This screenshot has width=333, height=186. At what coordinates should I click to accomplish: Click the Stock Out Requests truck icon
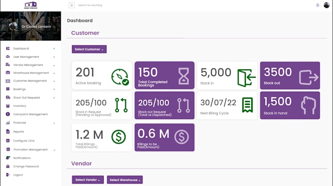coord(8,98)
